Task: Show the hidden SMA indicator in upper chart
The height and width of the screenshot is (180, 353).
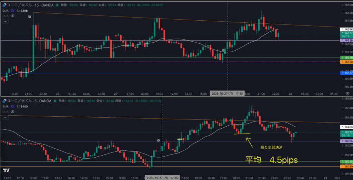Action: [12, 16]
